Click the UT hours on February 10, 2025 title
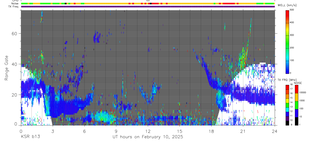The height and width of the screenshot is (142, 309). click(x=148, y=137)
